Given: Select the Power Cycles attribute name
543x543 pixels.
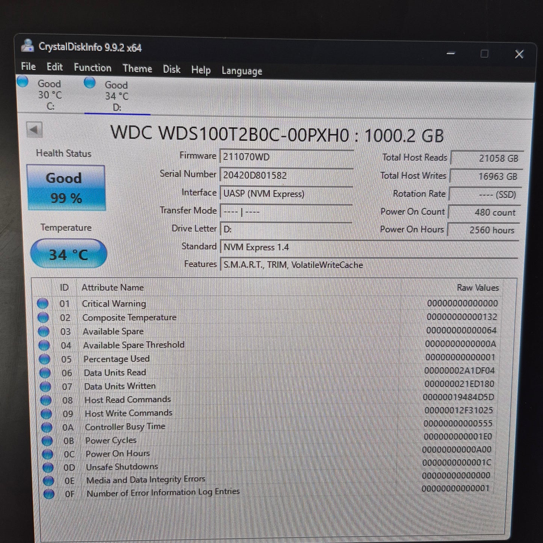Looking at the screenshot, I should coord(111,440).
